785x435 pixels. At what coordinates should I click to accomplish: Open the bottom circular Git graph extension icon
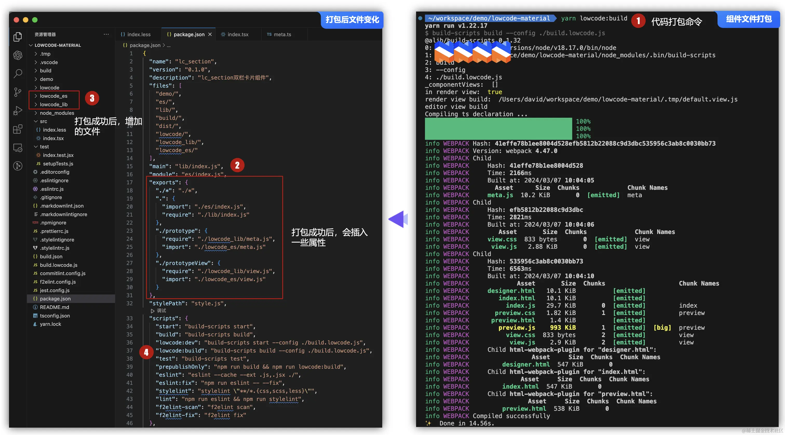(17, 165)
